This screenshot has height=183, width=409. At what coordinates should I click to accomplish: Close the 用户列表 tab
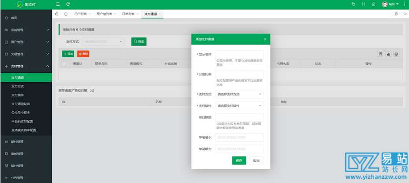[90, 14]
